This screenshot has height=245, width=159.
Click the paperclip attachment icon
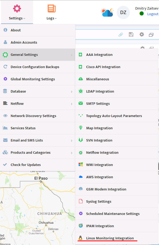pyautogui.click(x=120, y=35)
